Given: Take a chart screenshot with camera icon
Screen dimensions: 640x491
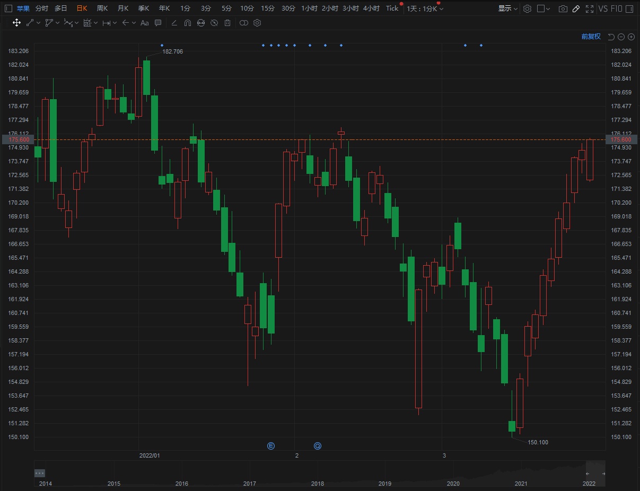Looking at the screenshot, I should 563,8.
